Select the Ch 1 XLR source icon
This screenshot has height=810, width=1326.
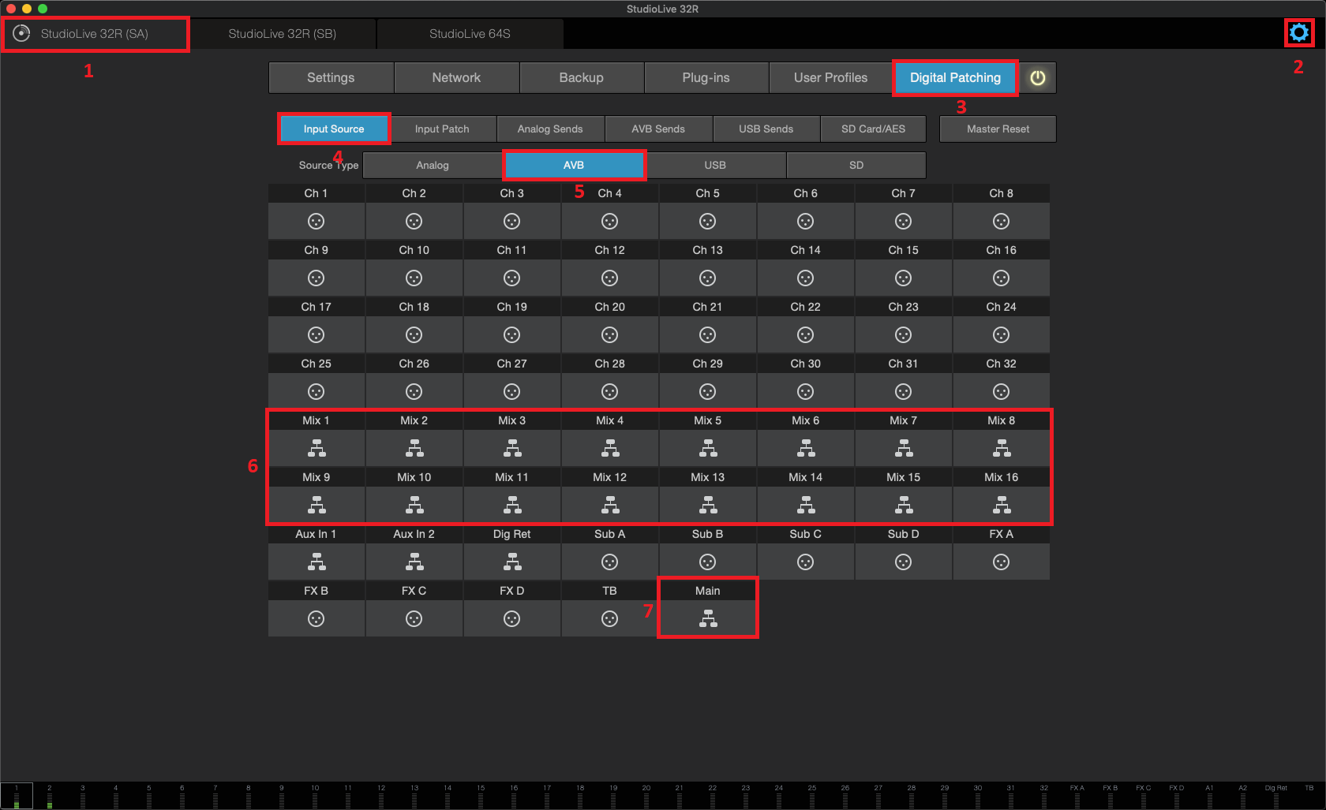(x=316, y=222)
